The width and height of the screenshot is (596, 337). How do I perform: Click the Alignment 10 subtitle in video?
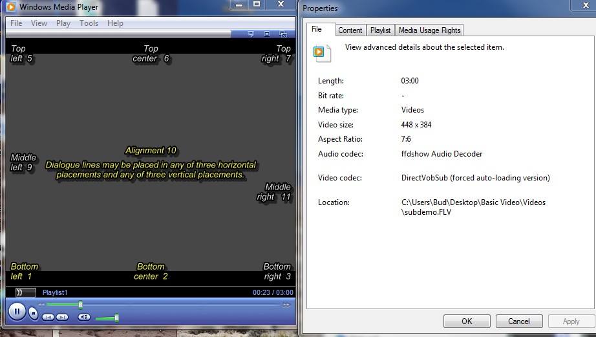pyautogui.click(x=151, y=151)
